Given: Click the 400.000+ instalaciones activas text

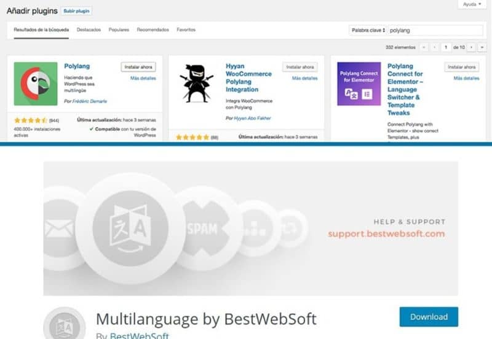Looking at the screenshot, I should tap(37, 132).
